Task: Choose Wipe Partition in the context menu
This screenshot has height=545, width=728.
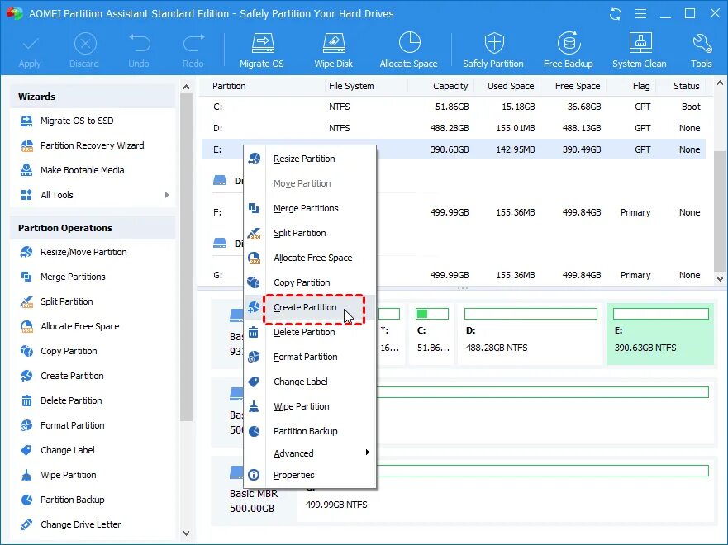Action: [310, 406]
